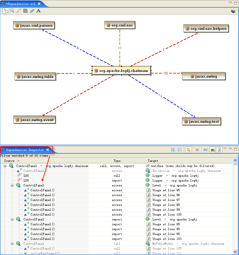
Task: Click Expand All in Dependencies Inspector
Action: 173,150
